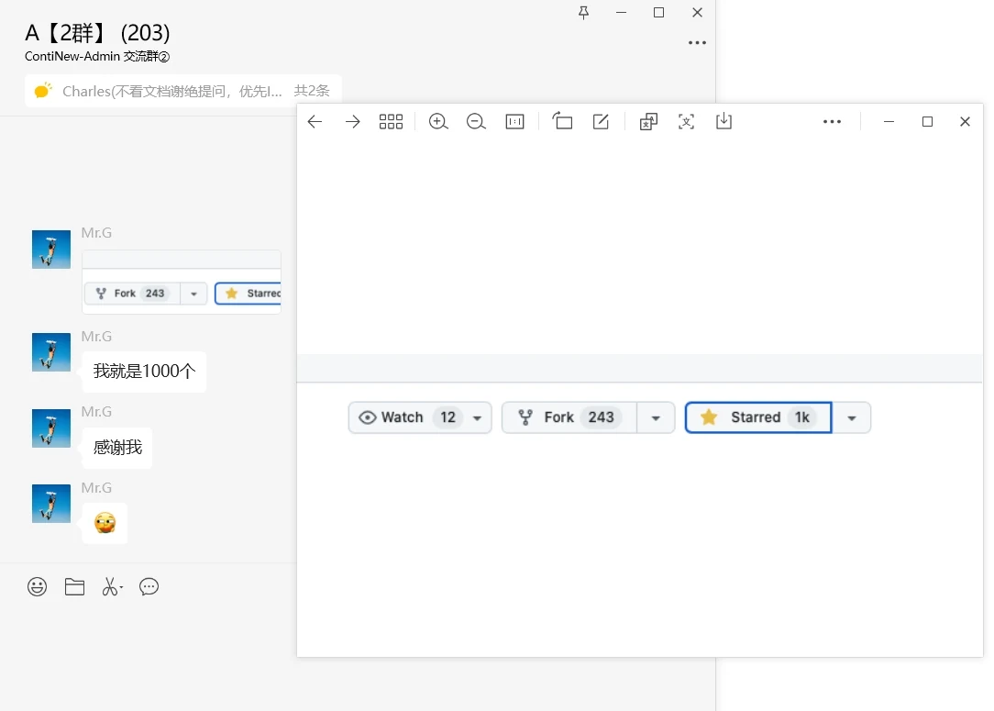
Task: Close the chat window
Action: (697, 13)
